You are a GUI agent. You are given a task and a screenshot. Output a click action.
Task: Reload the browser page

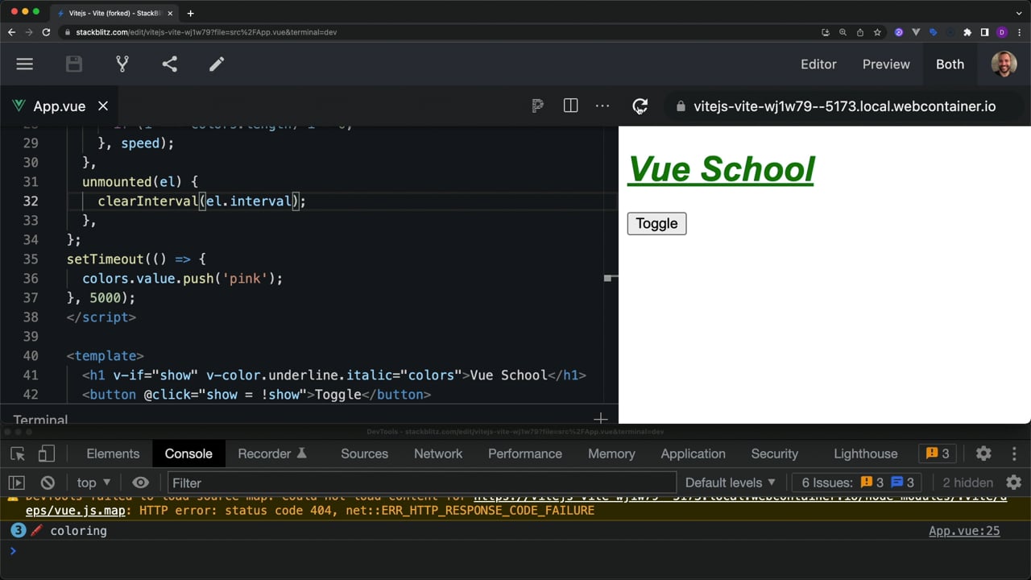46,32
